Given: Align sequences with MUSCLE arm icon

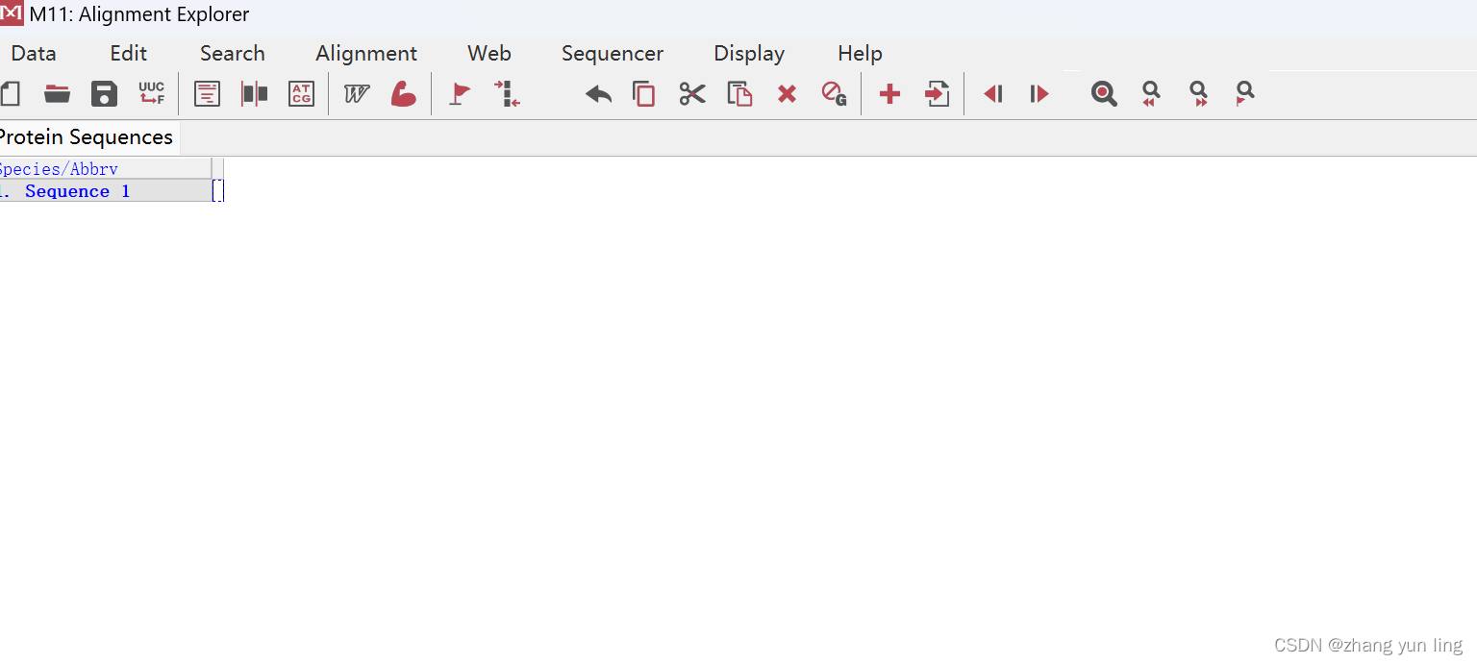Looking at the screenshot, I should (403, 93).
